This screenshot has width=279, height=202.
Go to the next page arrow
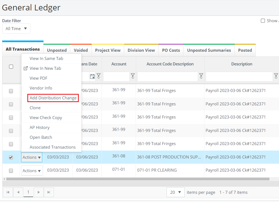[x=39, y=192]
